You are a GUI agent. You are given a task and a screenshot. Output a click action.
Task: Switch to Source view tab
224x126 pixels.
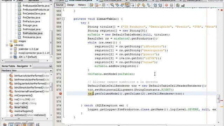[x=60, y=5]
